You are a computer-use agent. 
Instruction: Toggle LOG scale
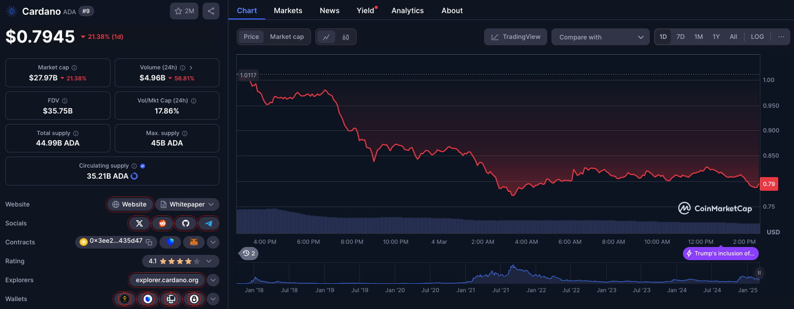(757, 37)
